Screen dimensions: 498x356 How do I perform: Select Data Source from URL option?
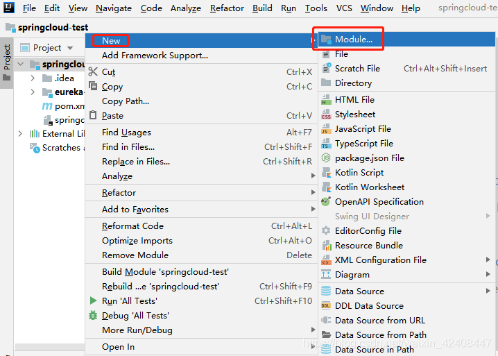coord(379,321)
